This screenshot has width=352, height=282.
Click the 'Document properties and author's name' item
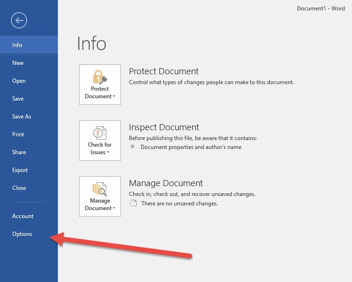(191, 147)
